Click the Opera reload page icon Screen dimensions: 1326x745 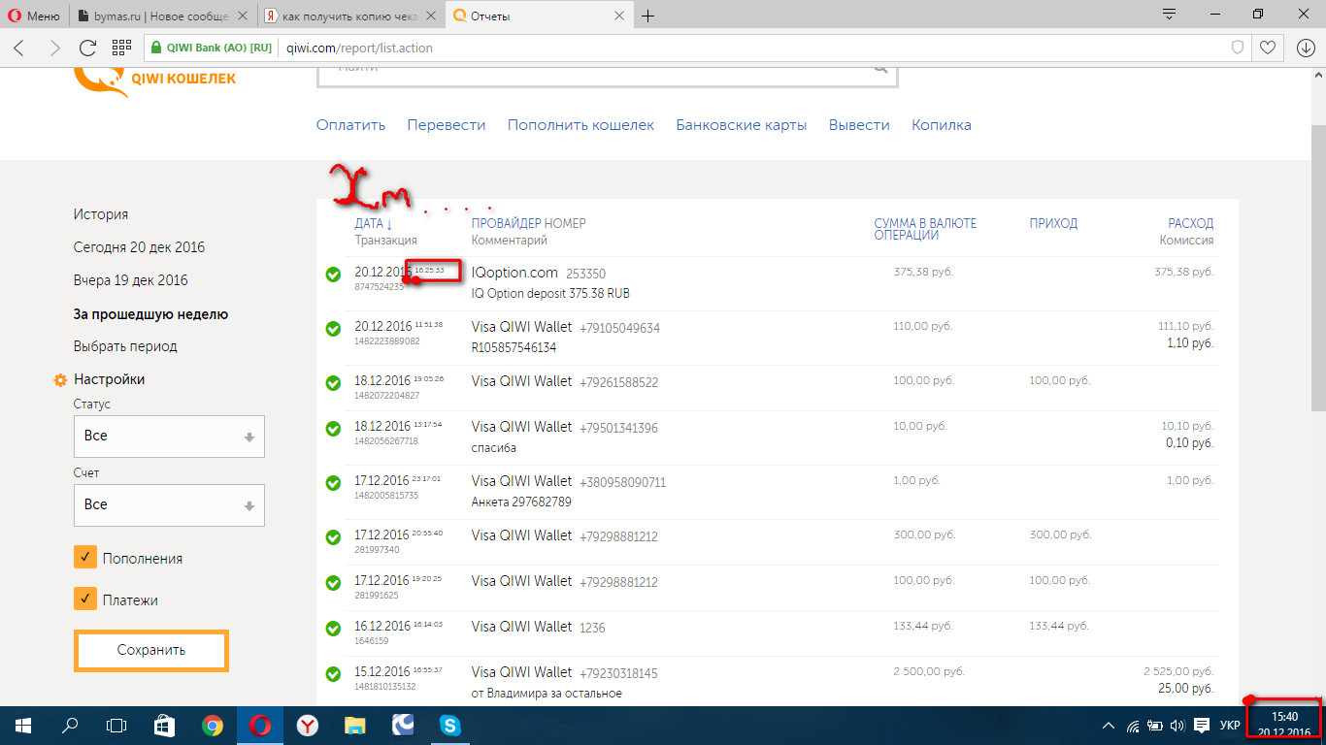(x=87, y=48)
